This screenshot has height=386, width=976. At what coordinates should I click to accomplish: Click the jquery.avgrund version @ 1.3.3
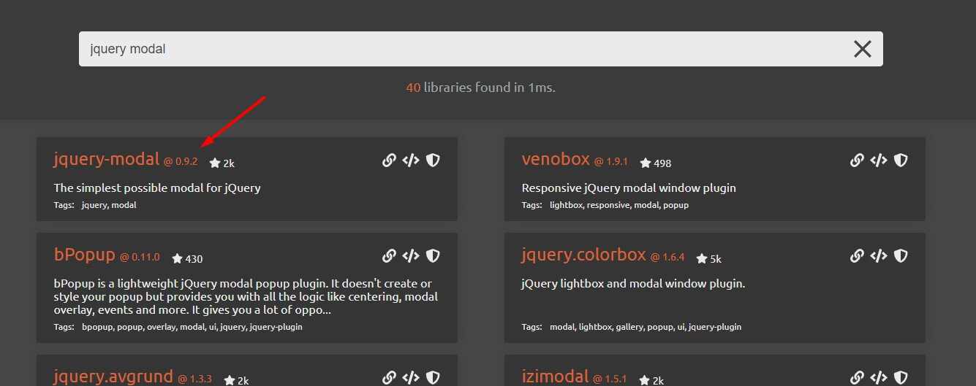(x=194, y=379)
